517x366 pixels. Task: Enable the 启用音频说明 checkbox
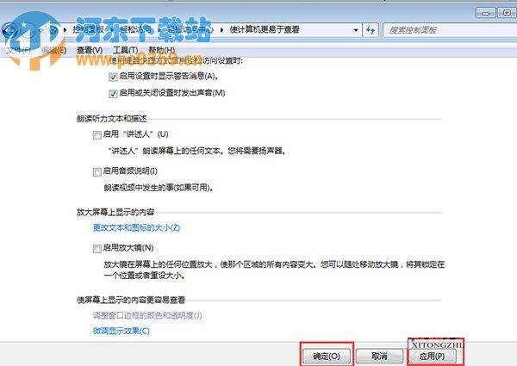coord(97,171)
